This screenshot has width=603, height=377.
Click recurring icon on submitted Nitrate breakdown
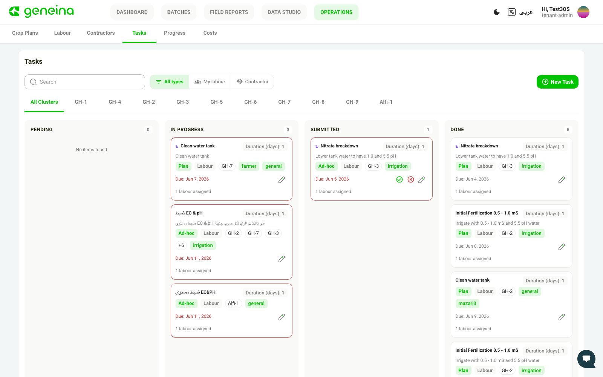coord(317,146)
